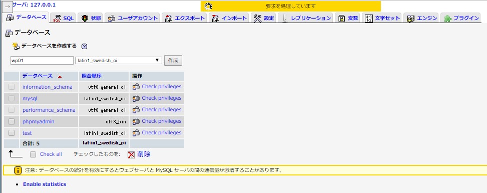
Task: Click the replication tab icon
Action: (285, 19)
